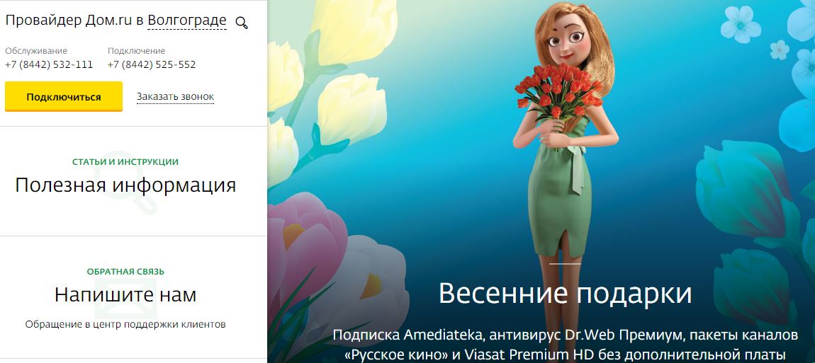This screenshot has height=363, width=815.
Task: Select service phone number ending 532-111
Action: point(49,65)
